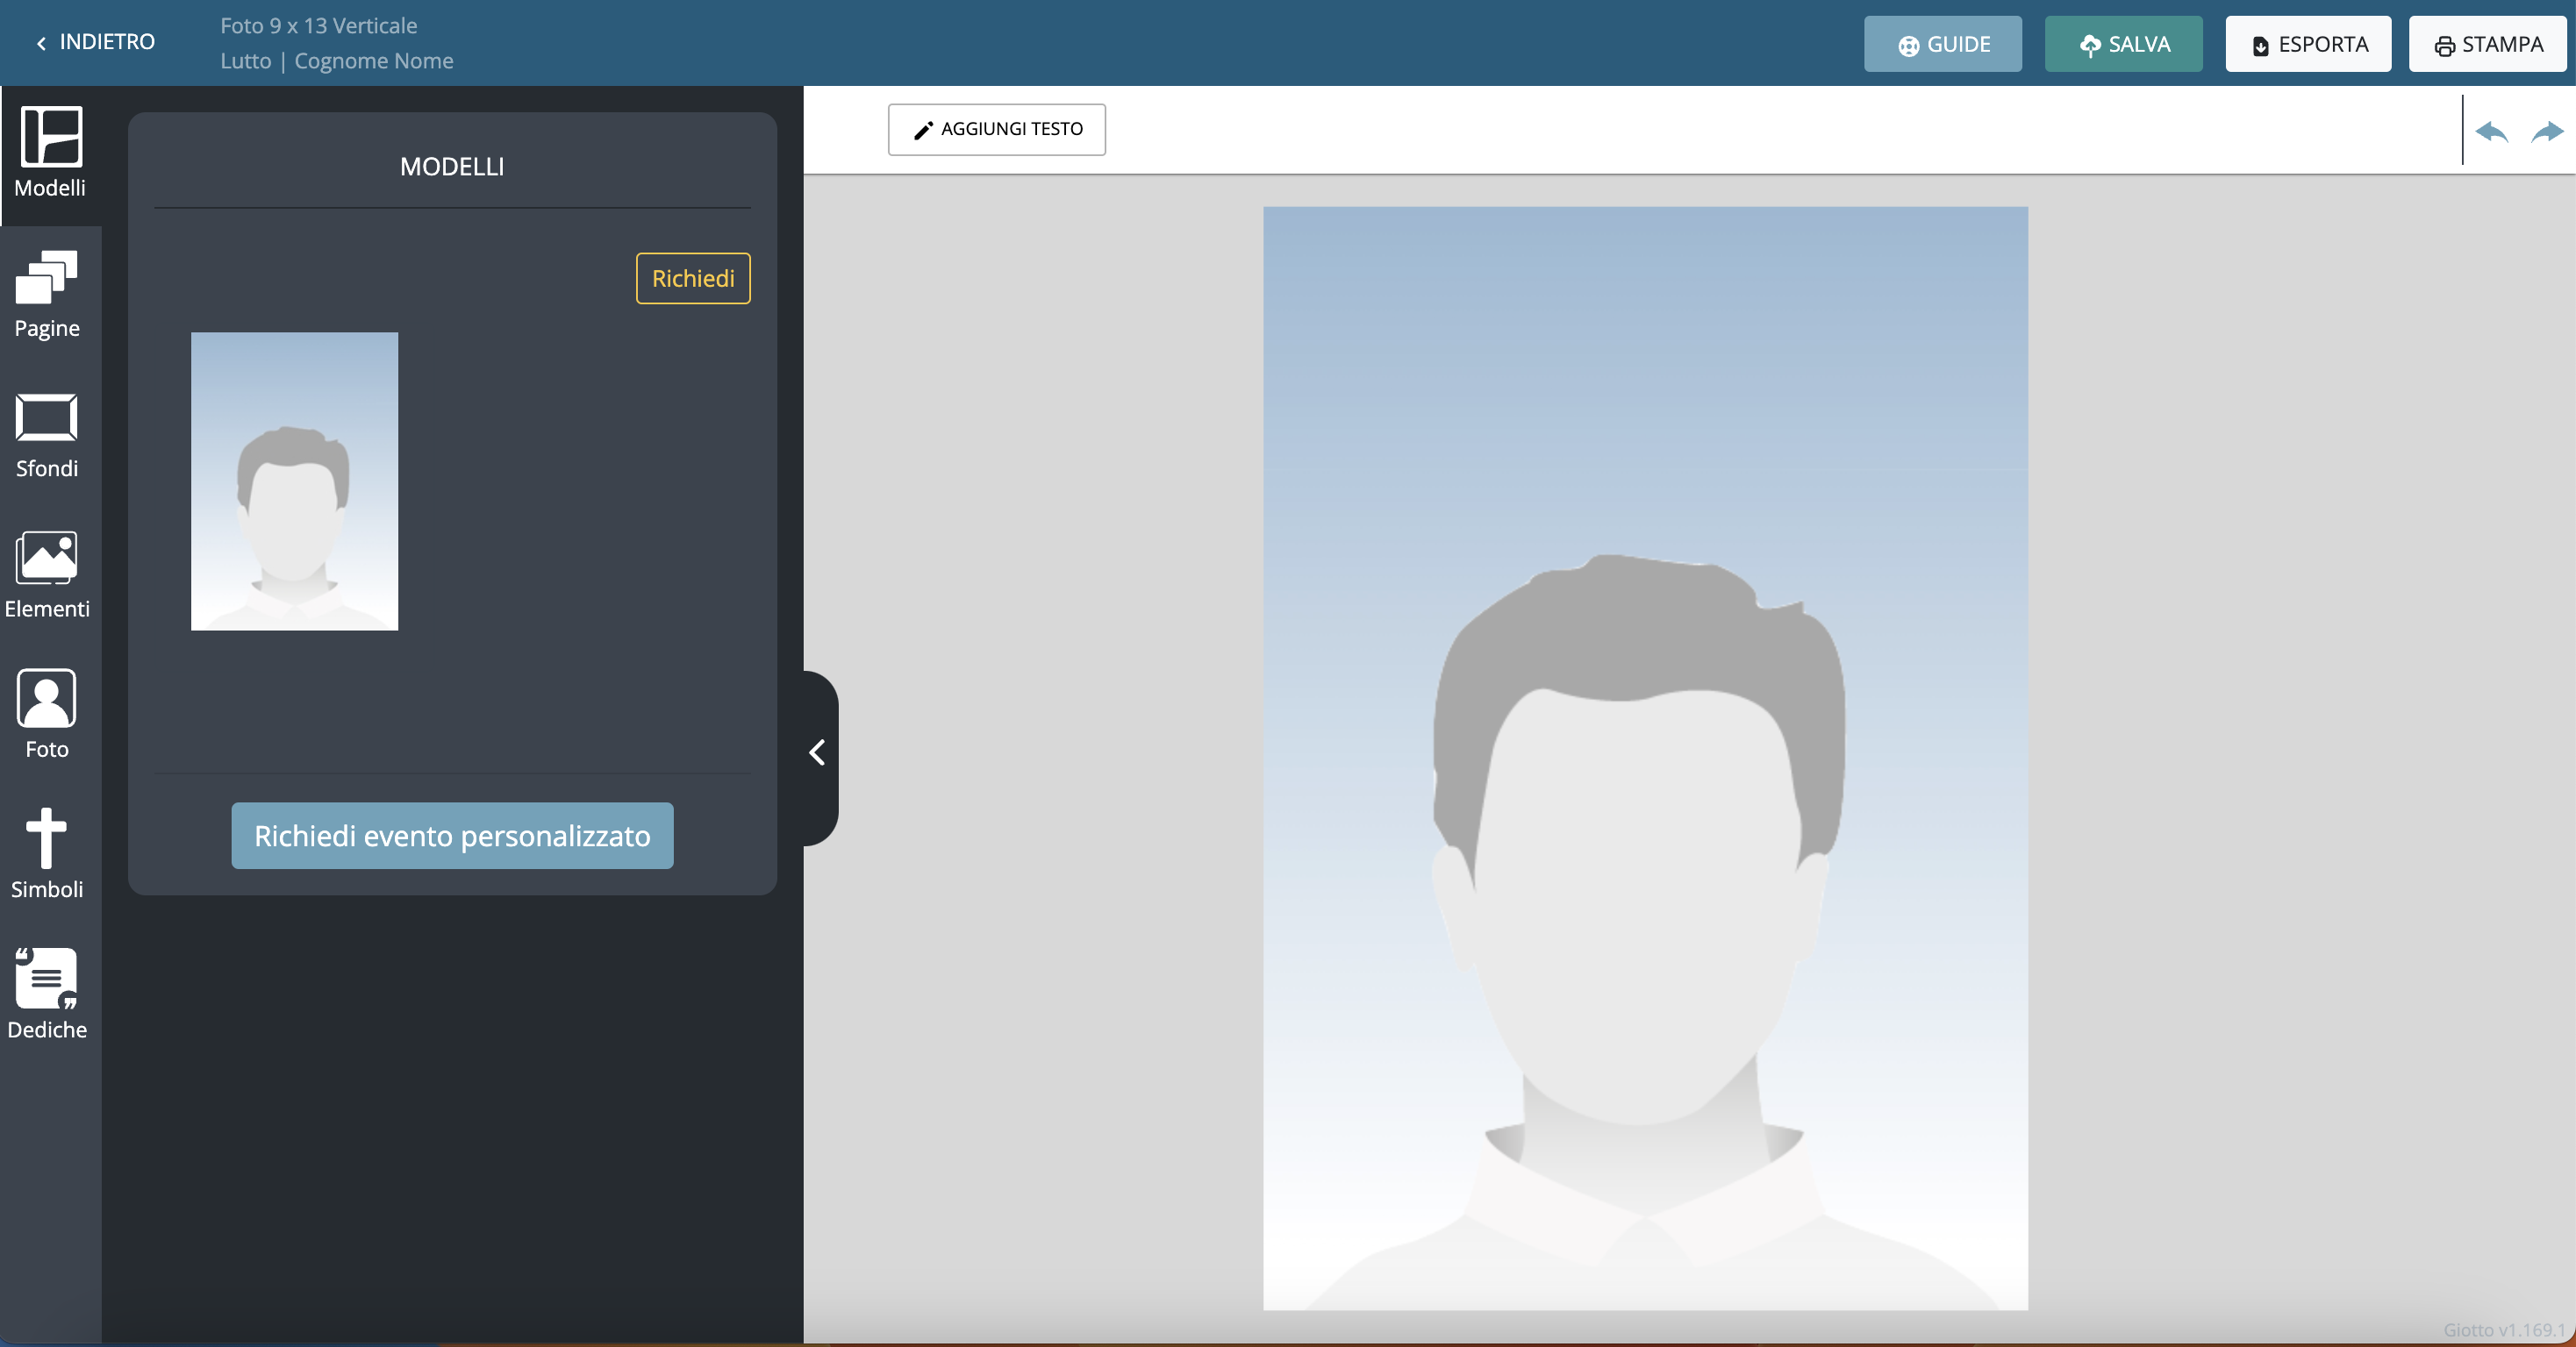Save project with SALVA button
Image resolution: width=2576 pixels, height=1347 pixels.
pos(2123,44)
